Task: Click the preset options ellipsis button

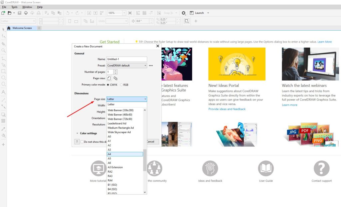Action: pyautogui.click(x=151, y=66)
